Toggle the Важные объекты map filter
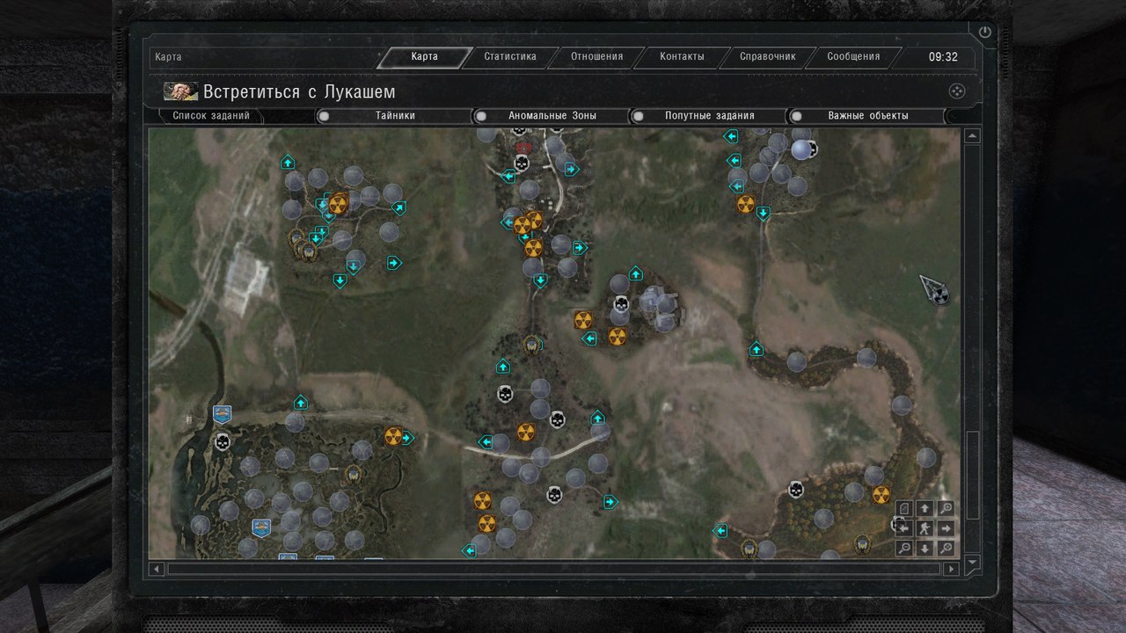 point(867,115)
